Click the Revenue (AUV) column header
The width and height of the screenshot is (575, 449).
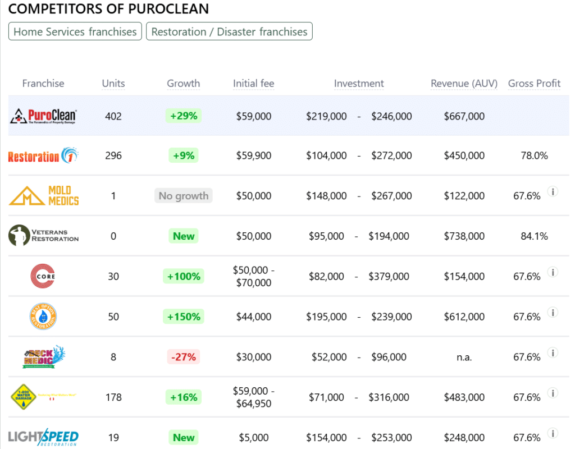tap(464, 84)
